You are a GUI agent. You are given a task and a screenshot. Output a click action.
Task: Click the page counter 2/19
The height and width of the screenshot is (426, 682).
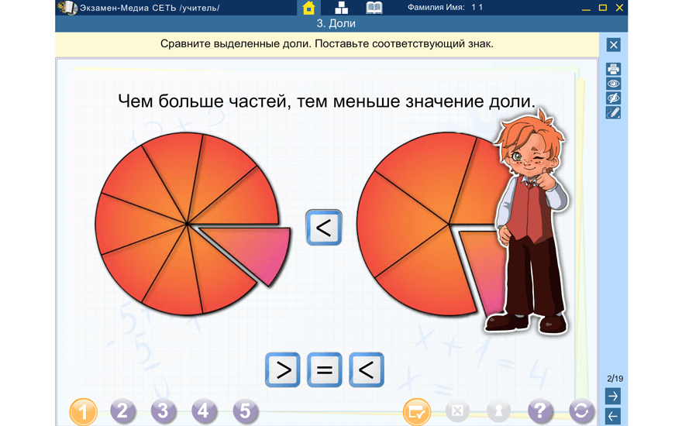[615, 379]
